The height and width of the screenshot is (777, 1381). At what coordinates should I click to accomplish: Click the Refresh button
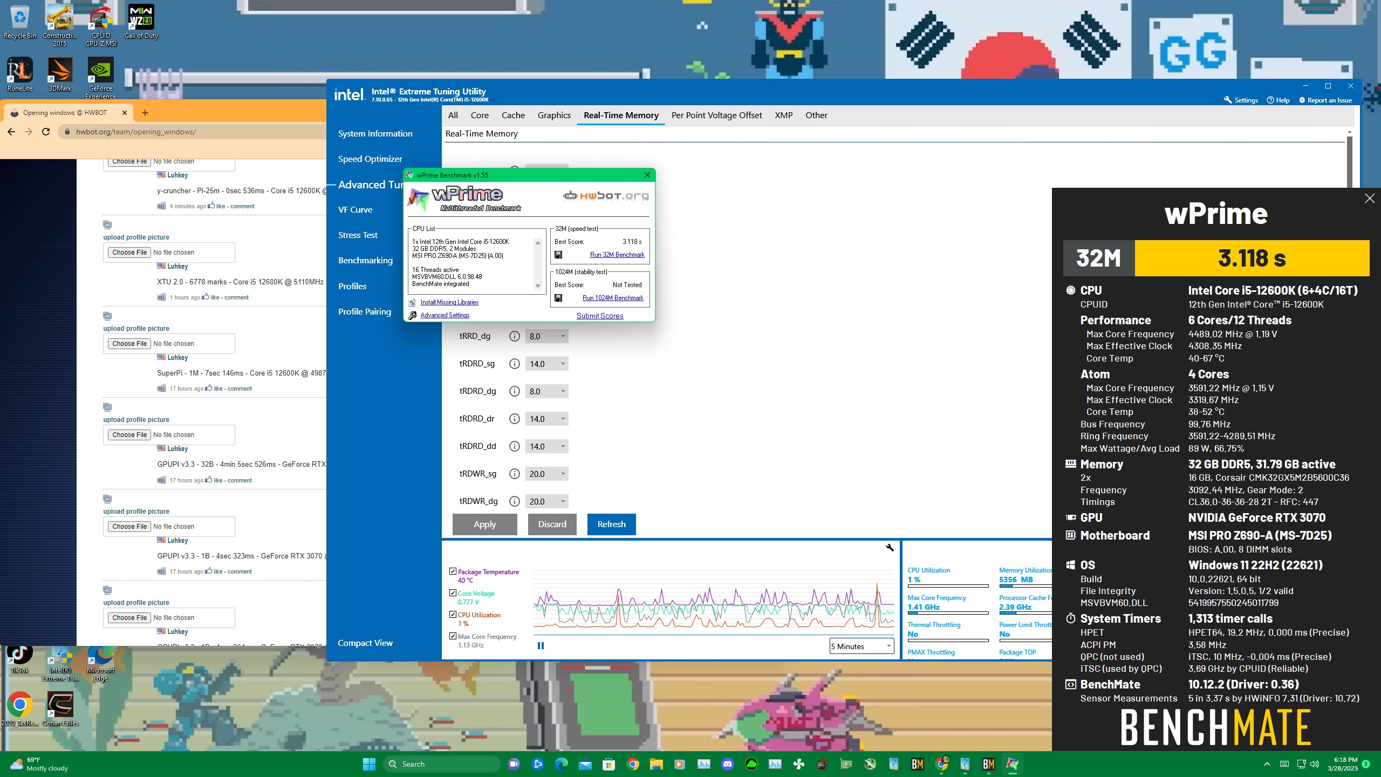[x=611, y=524]
